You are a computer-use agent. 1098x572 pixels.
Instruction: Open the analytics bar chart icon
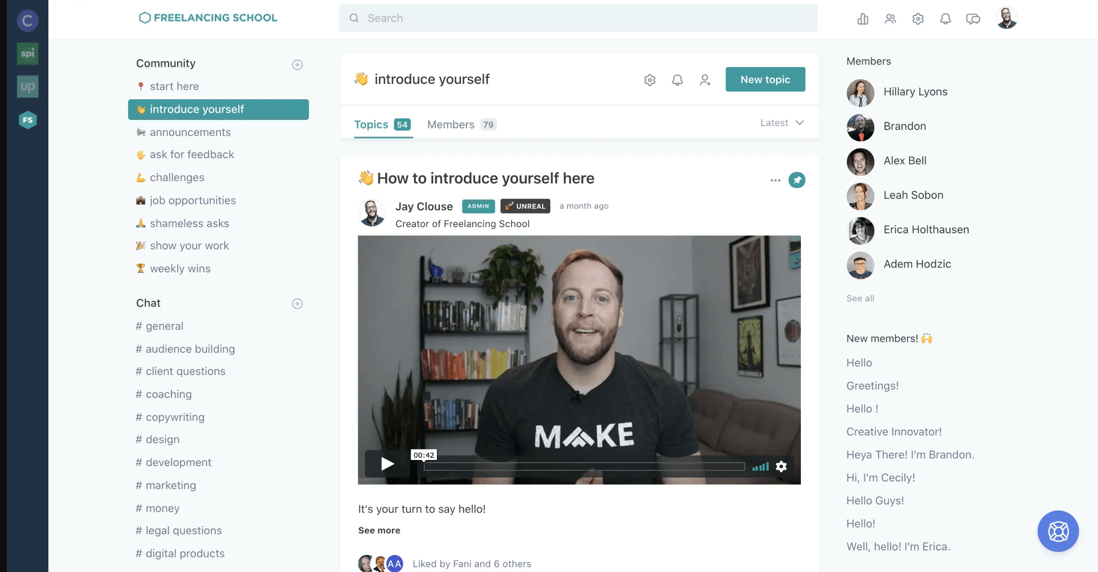tap(862, 18)
